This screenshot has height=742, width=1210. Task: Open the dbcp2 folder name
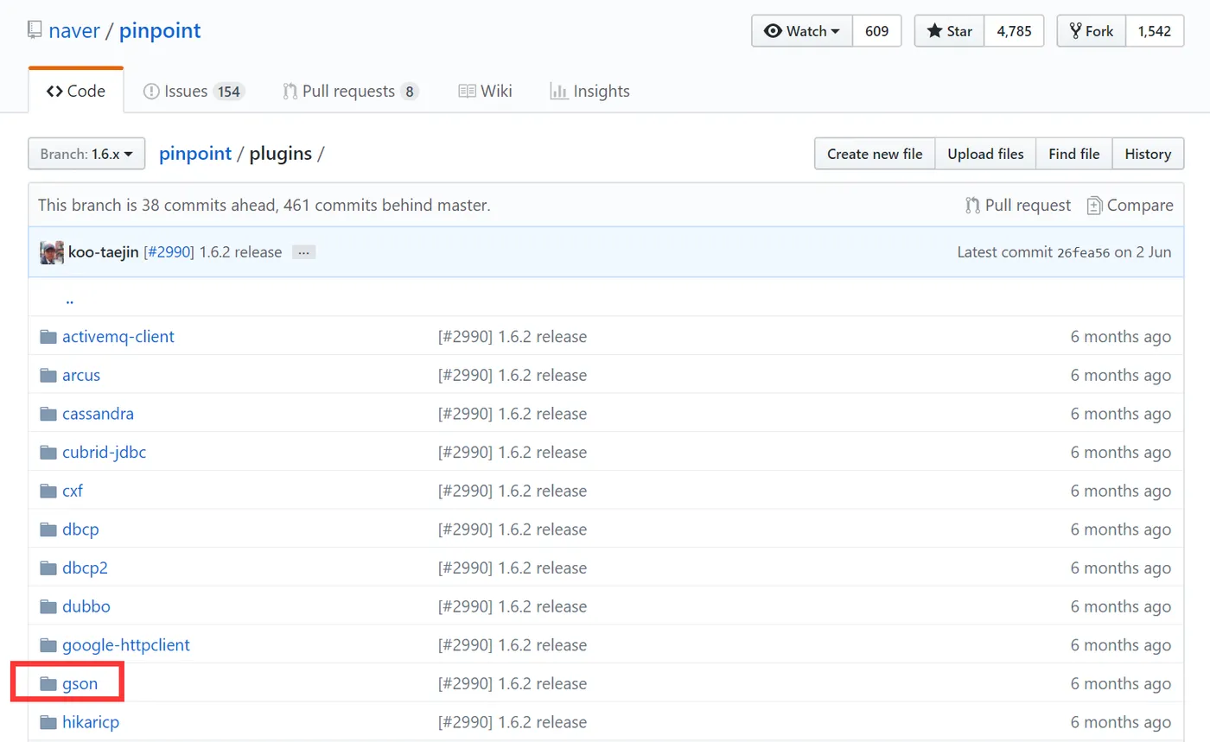[x=85, y=568]
